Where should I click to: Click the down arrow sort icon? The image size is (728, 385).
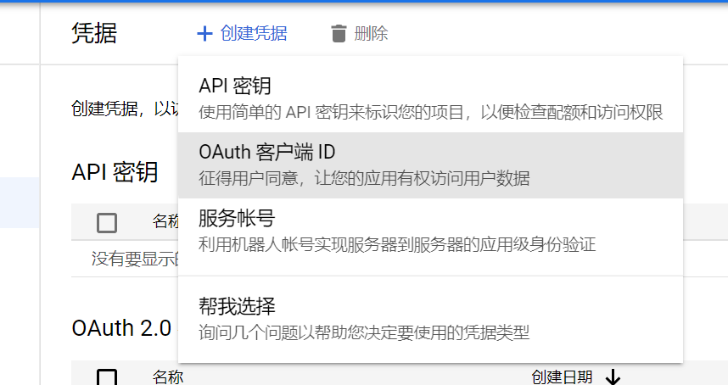click(x=613, y=377)
